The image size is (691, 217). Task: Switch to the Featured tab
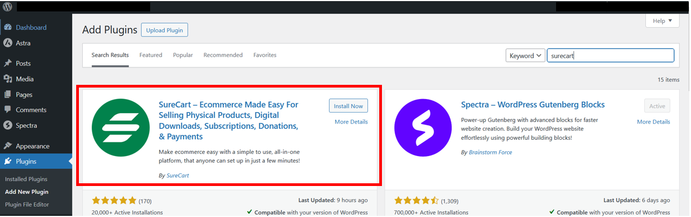151,55
